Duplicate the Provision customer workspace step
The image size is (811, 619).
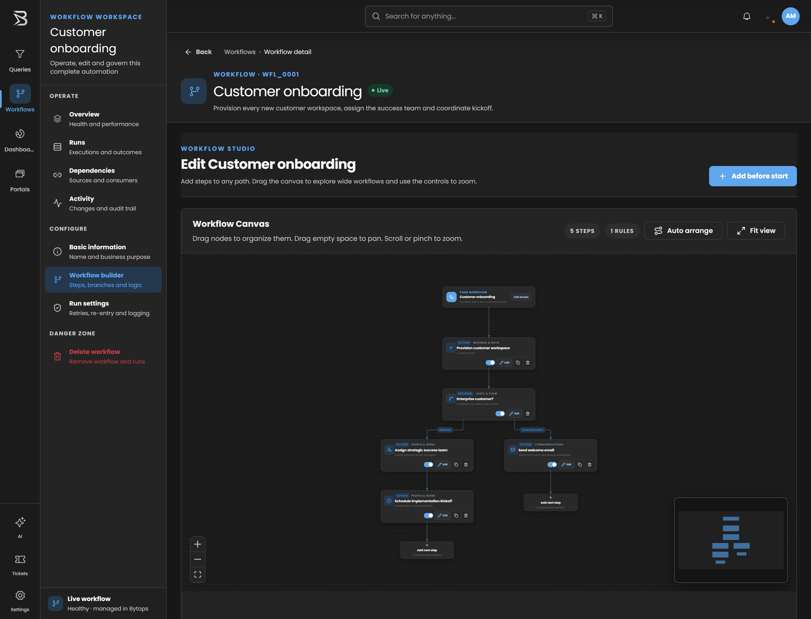(518, 363)
